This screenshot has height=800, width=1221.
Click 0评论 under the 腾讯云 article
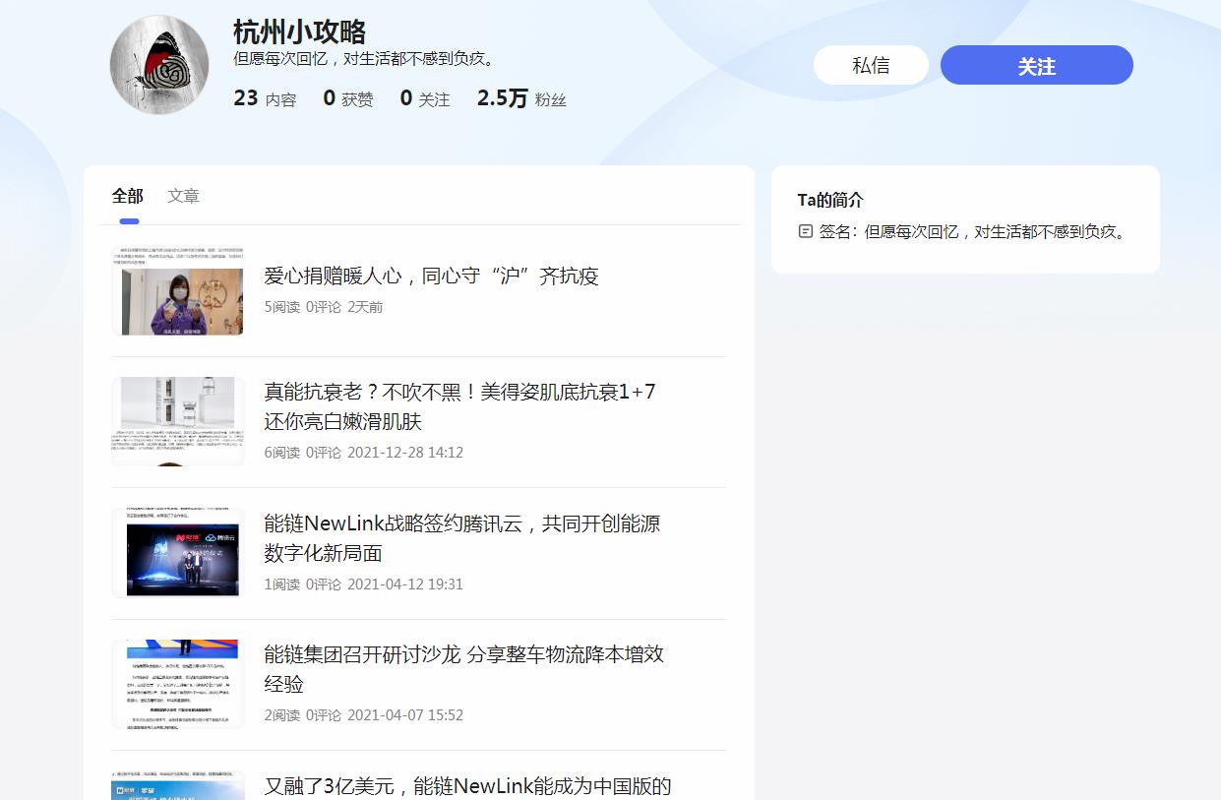click(324, 584)
